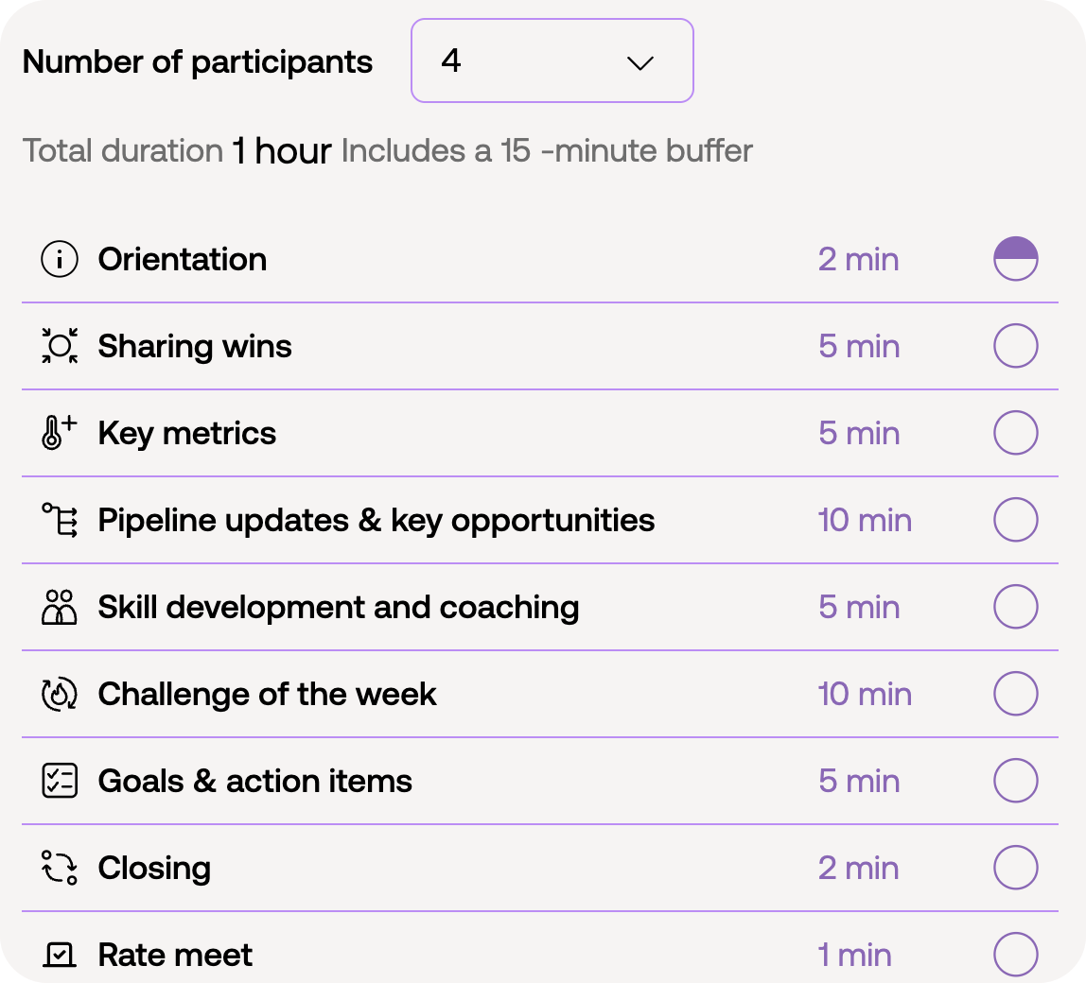Click the Key metrics thermometer icon
This screenshot has width=1086, height=983.
pyautogui.click(x=60, y=433)
